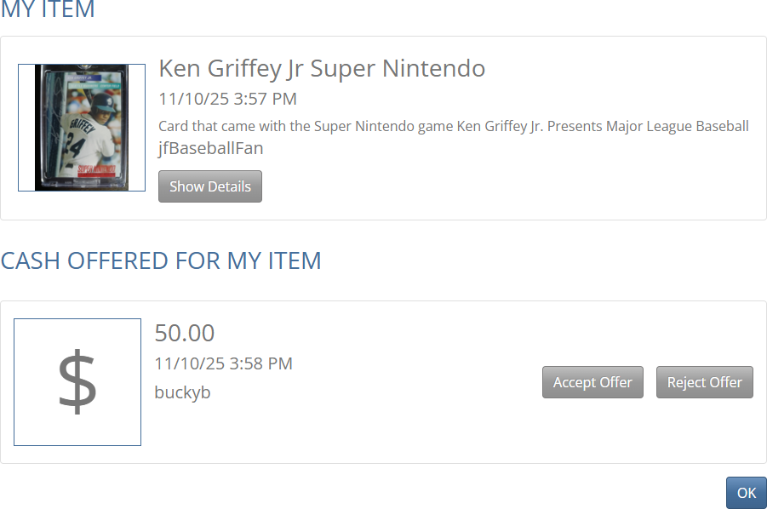Viewport: 767px width, 509px height.
Task: Click the MY ITEM section heading
Action: [x=48, y=10]
